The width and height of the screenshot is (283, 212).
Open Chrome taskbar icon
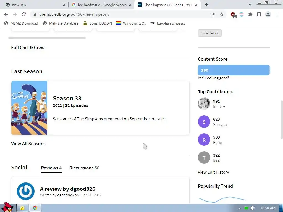pos(35,208)
